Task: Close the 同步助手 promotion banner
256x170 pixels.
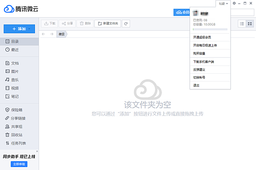Action: (37, 151)
